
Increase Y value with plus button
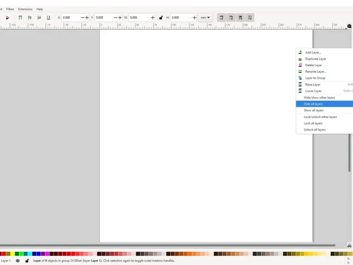[120, 18]
